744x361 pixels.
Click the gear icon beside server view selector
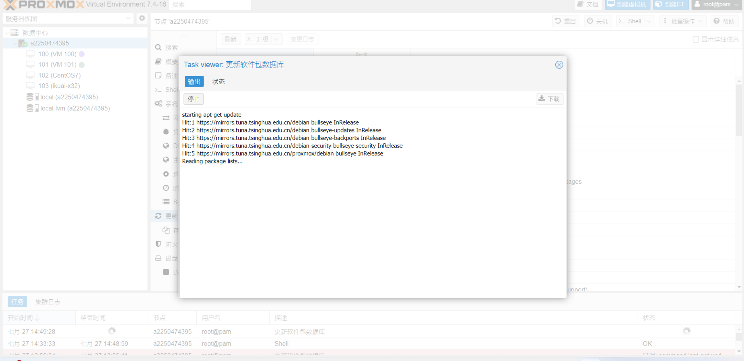(142, 18)
